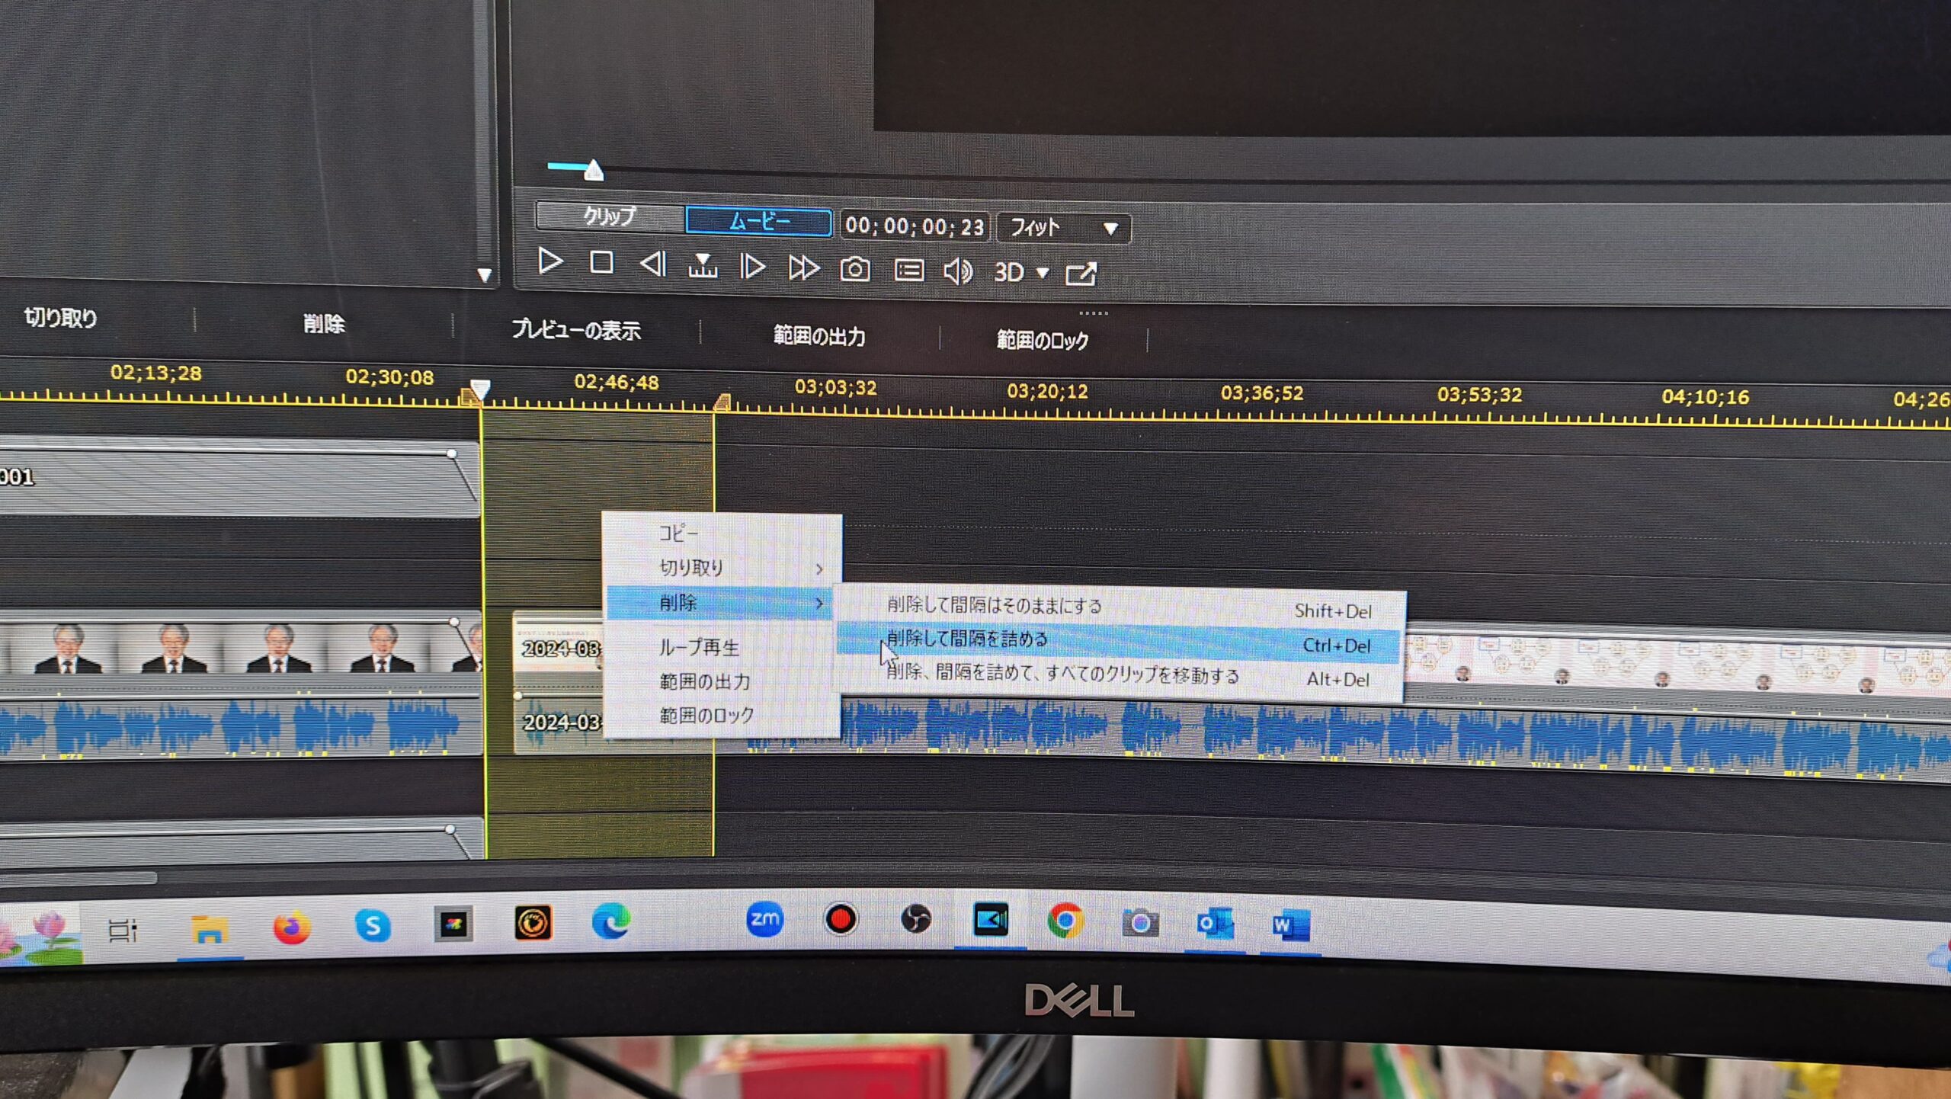Select 削除 in the context menu

pos(721,603)
